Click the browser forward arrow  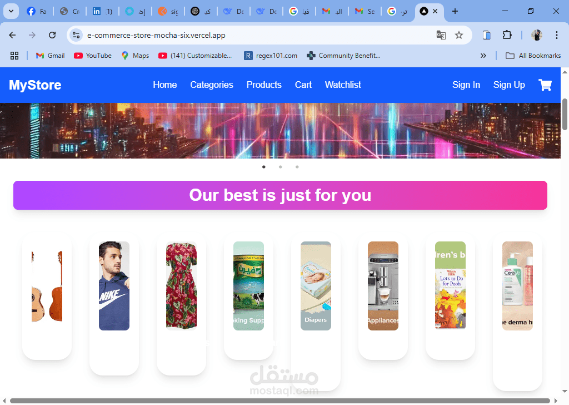point(32,35)
